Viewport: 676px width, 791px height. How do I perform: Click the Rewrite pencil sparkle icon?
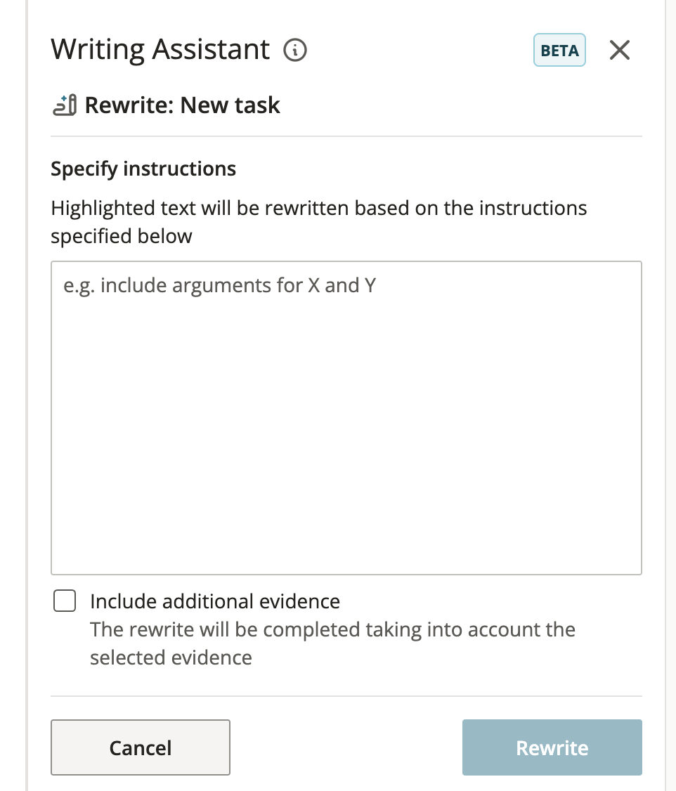tap(65, 105)
